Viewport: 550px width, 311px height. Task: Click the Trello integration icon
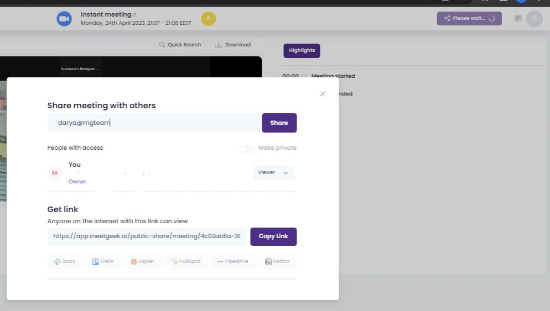(103, 261)
